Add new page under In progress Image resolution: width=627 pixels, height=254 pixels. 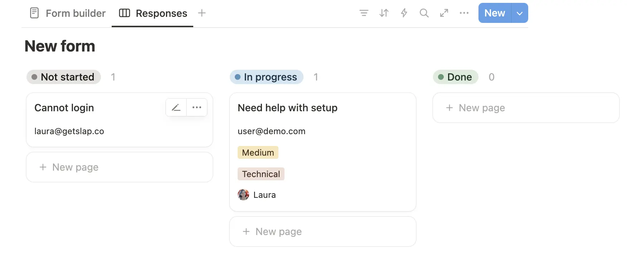pyautogui.click(x=322, y=231)
